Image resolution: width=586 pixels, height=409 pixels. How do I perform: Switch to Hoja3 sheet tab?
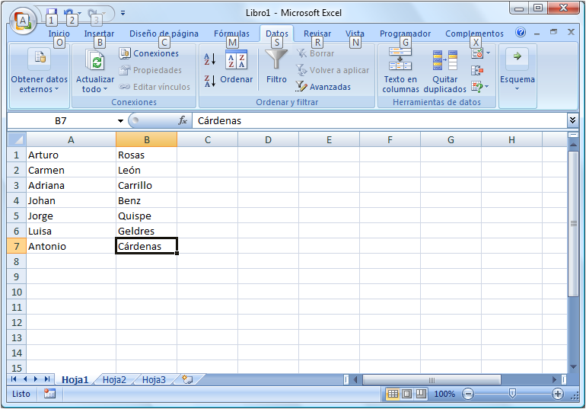(154, 380)
